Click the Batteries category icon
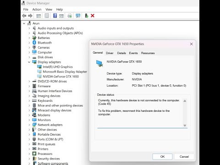 coord(34,38)
